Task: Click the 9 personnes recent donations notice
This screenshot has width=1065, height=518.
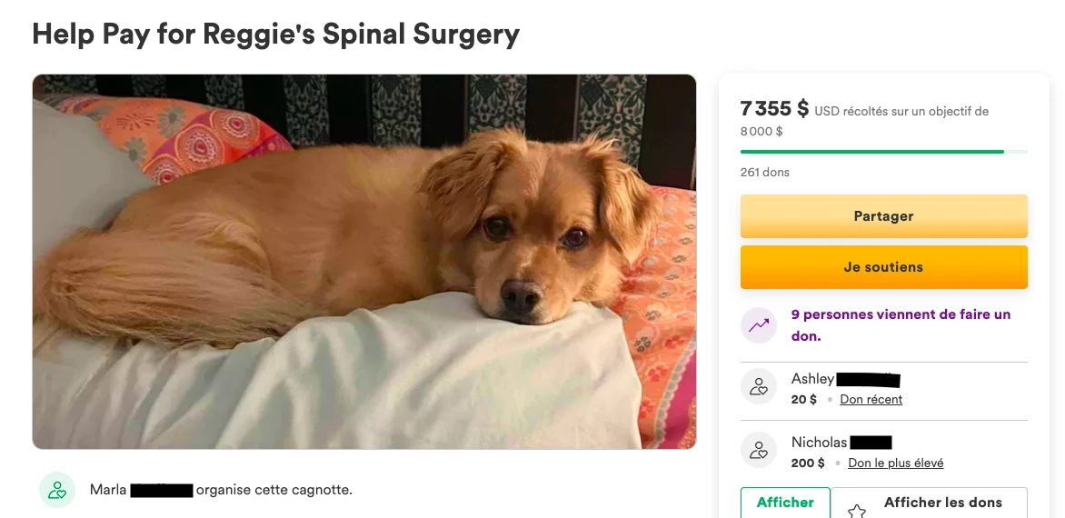Action: coord(901,324)
